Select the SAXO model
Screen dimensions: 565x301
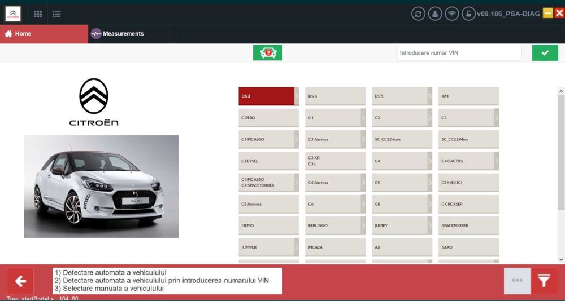coord(468,247)
